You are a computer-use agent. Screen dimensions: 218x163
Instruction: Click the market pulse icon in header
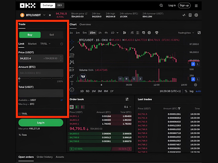pyautogui.click(x=184, y=15)
